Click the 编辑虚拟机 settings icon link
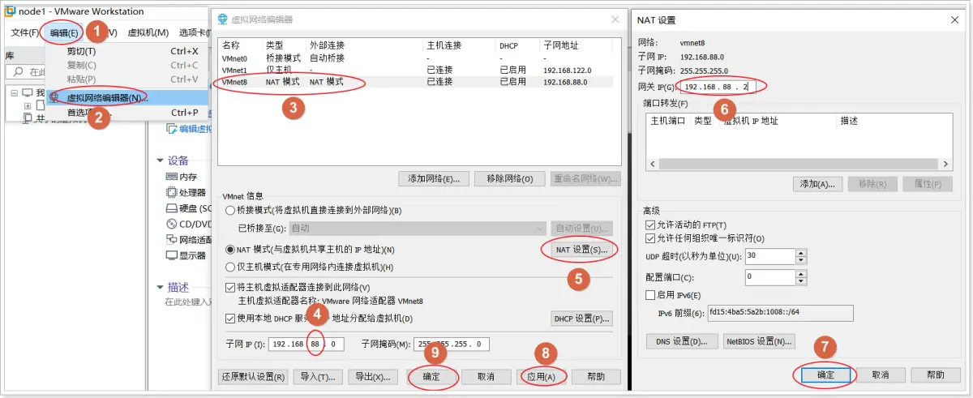Viewport: 973px width, 398px height. (172, 128)
